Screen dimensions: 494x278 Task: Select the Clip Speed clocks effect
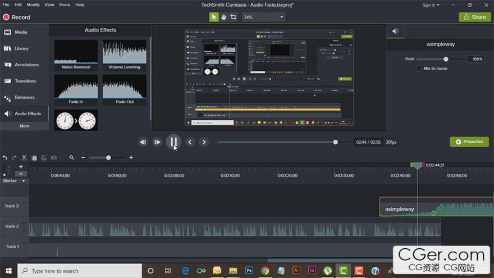click(76, 120)
